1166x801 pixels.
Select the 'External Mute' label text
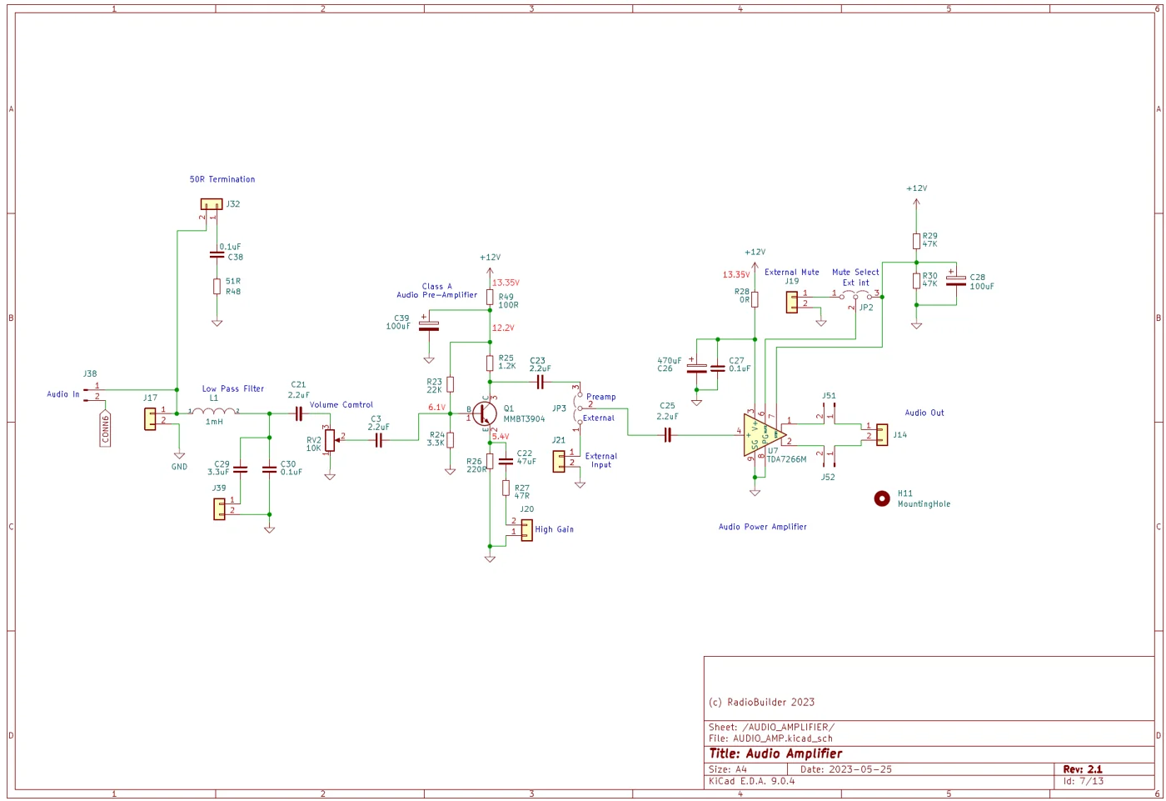pyautogui.click(x=792, y=273)
